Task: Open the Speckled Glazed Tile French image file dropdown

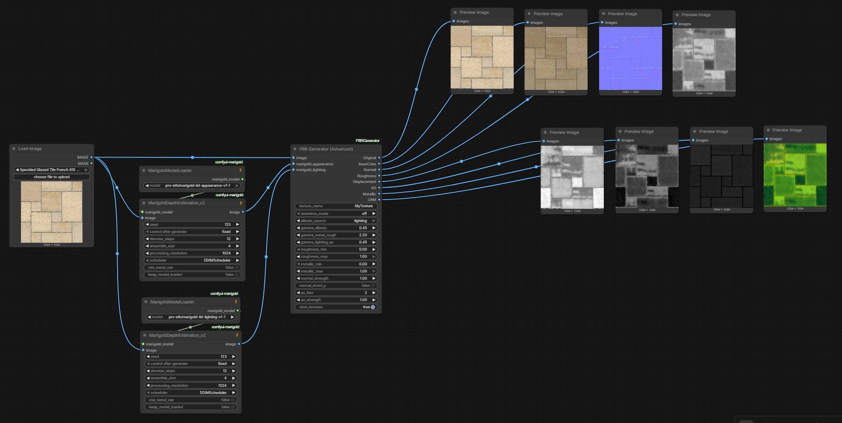Action: pyautogui.click(x=52, y=170)
